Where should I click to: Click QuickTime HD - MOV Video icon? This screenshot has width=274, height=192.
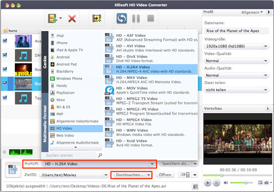coord(110,90)
